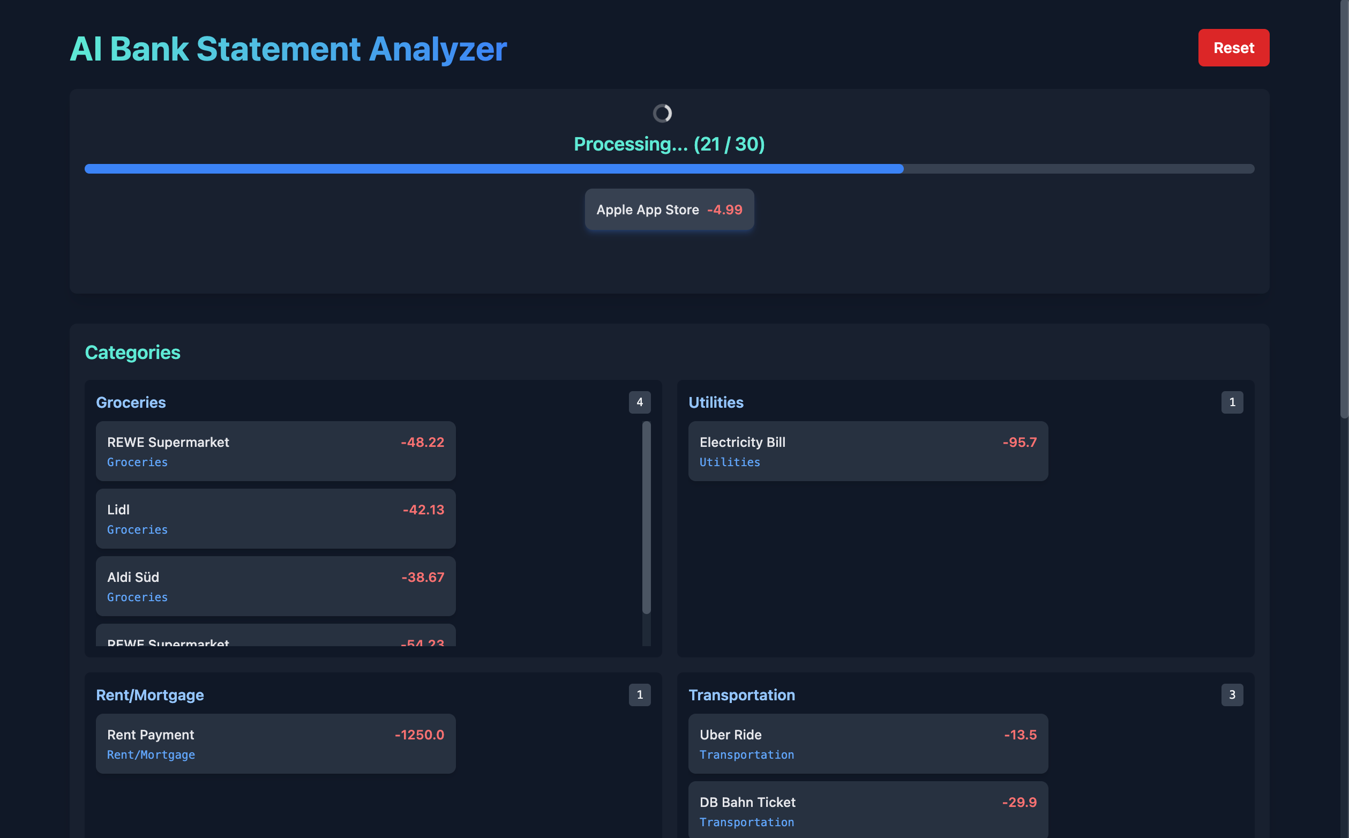The height and width of the screenshot is (838, 1349).
Task: Click the AI Bank Statement Analyzer title
Action: click(x=288, y=49)
